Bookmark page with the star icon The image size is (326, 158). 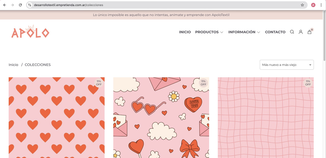(x=302, y=5)
